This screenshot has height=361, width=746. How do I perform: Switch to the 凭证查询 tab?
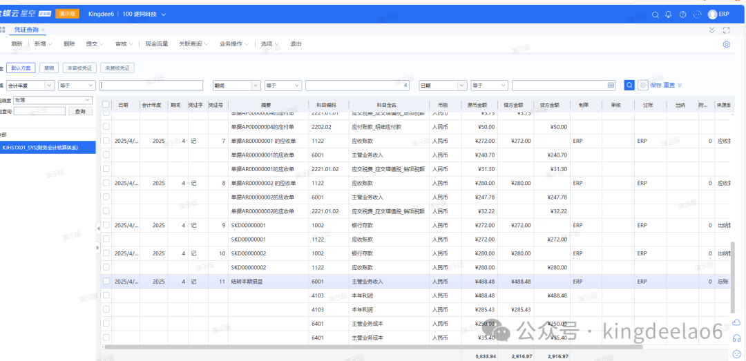pyautogui.click(x=26, y=30)
